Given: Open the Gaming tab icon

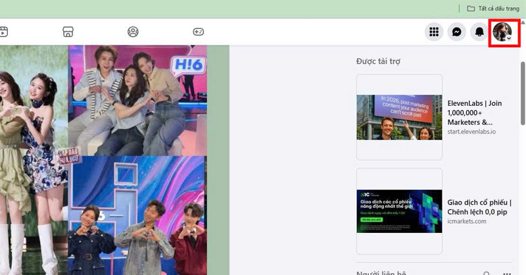Looking at the screenshot, I should pos(198,32).
